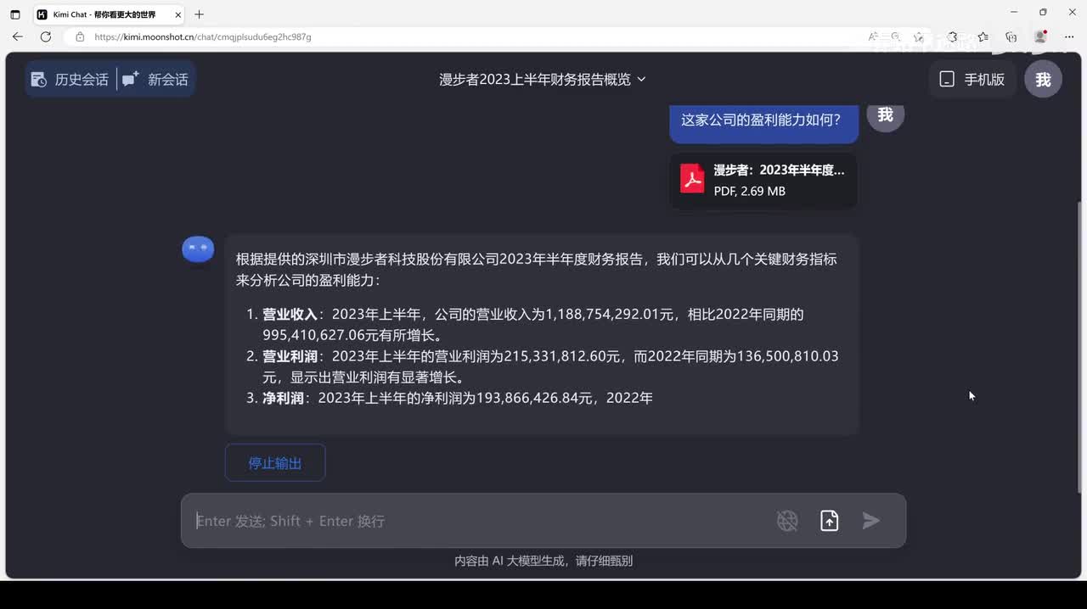Click 停止输出 to stop generation
1087x609 pixels.
point(274,463)
